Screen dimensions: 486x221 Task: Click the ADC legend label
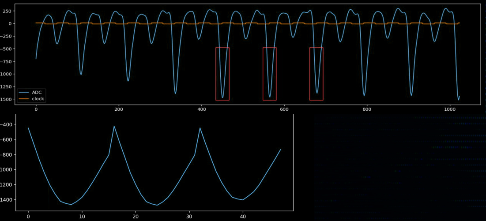[x=37, y=93]
